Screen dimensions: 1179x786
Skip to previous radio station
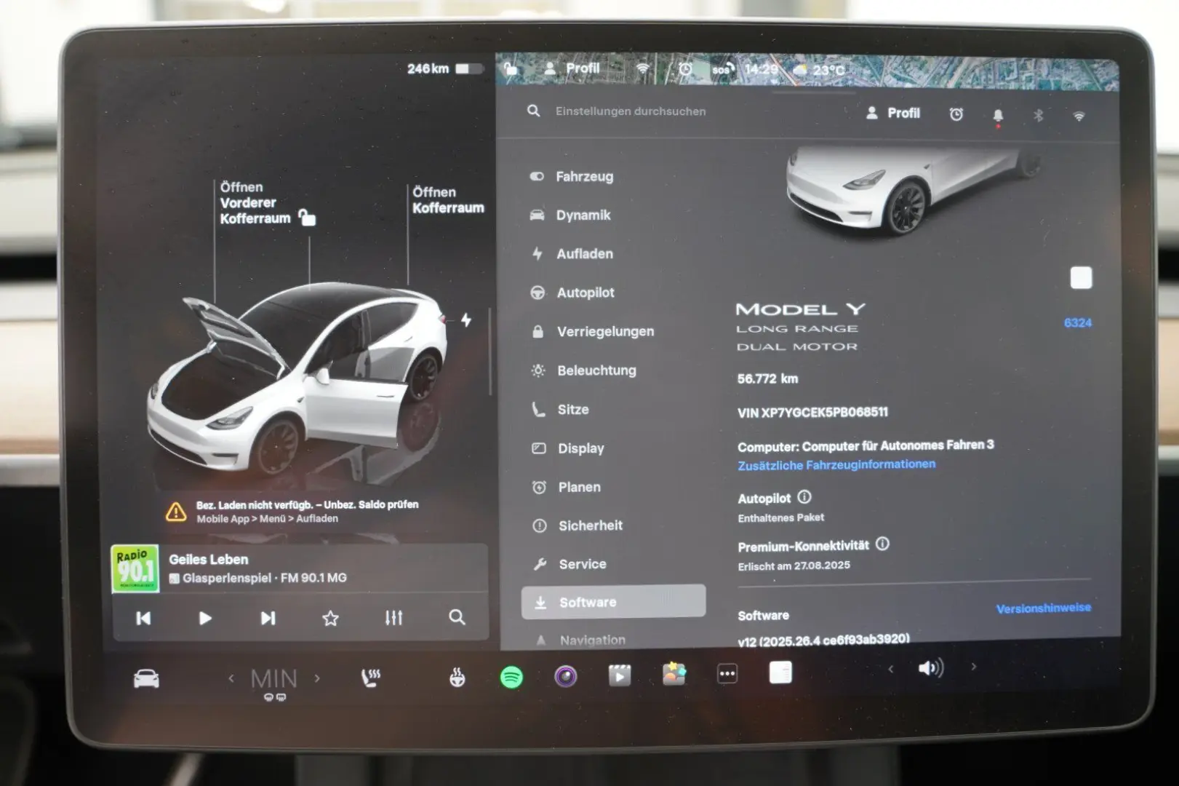[143, 619]
